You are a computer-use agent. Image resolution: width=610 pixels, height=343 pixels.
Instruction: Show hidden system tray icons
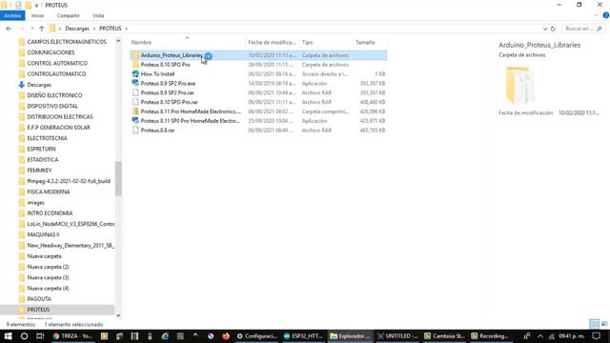[x=540, y=336]
